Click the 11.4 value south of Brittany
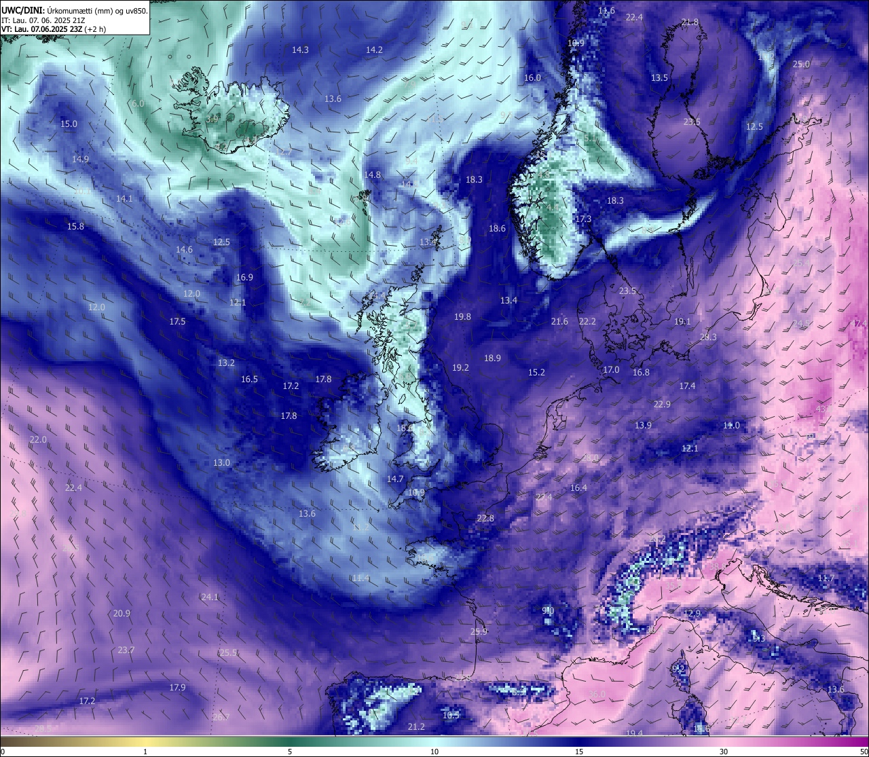This screenshot has height=757, width=869. click(360, 578)
